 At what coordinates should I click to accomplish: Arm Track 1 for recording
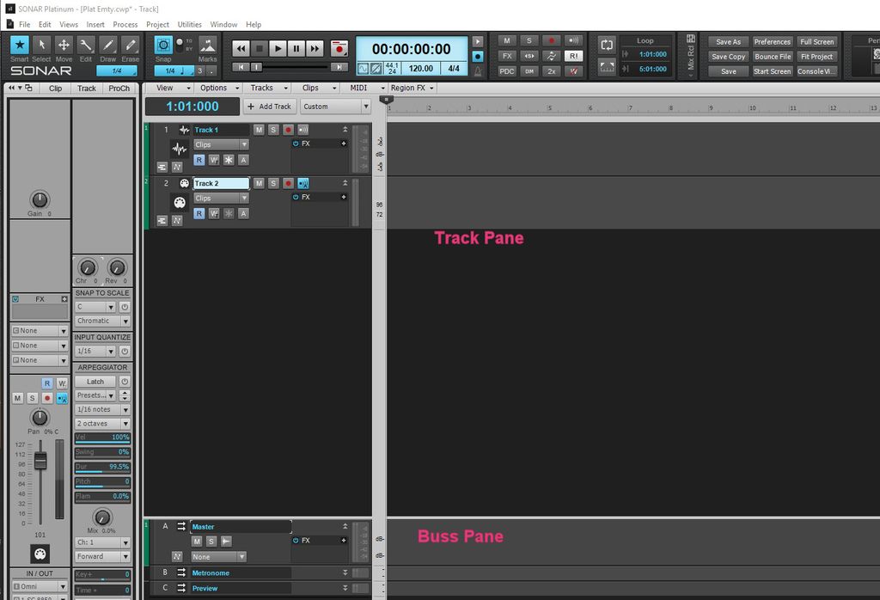[x=288, y=130]
